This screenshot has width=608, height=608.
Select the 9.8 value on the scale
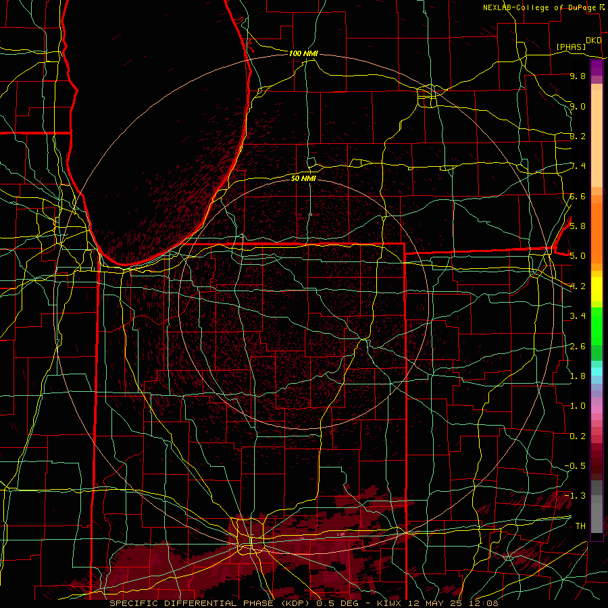[x=578, y=76]
